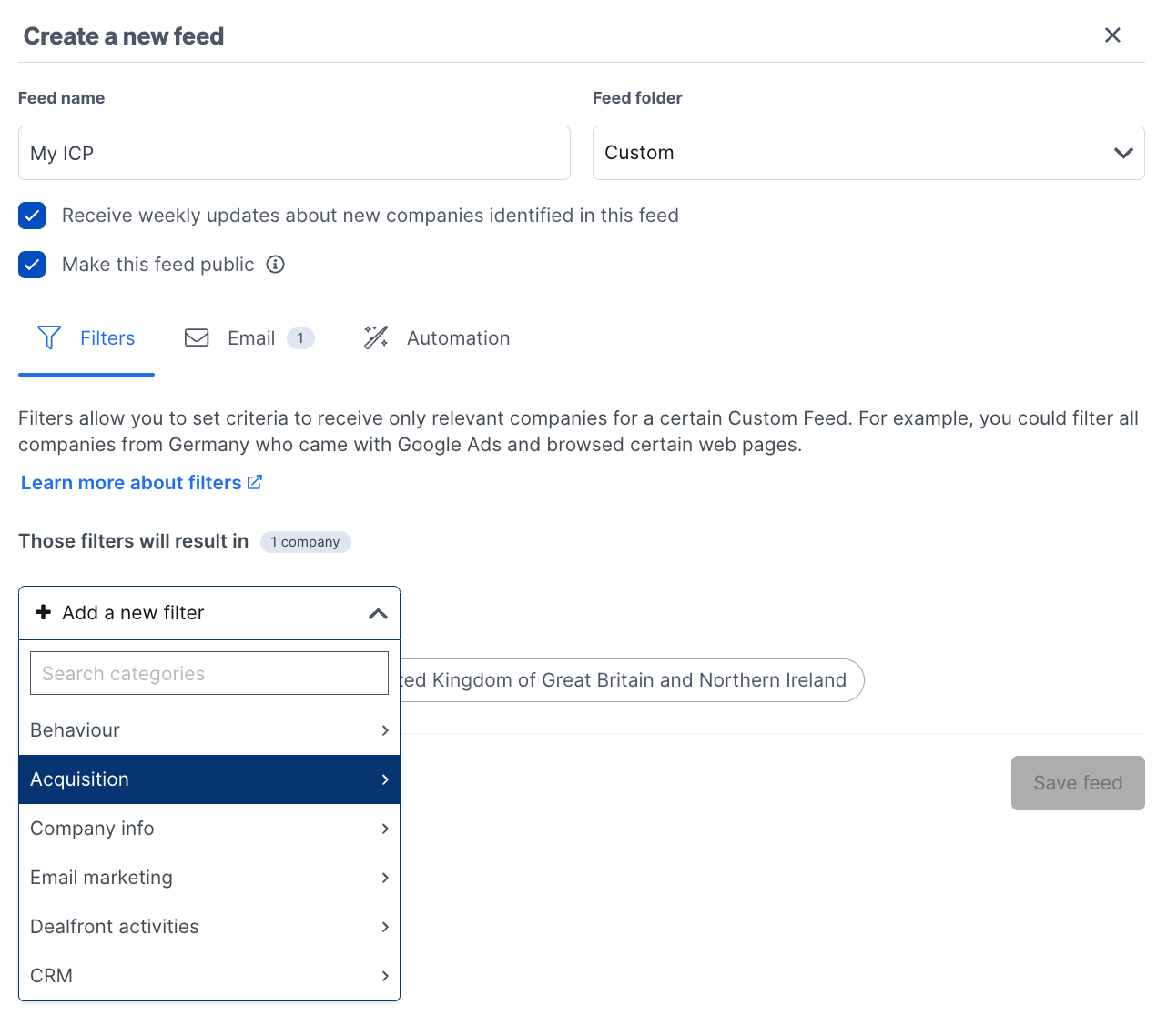Viewport: 1167px width, 1015px height.
Task: Click inside the Search categories field
Action: coord(209,673)
